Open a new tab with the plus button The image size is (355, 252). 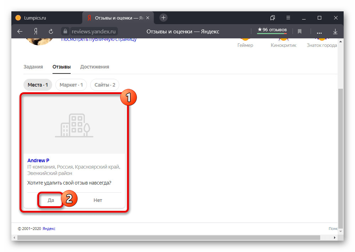(163, 17)
